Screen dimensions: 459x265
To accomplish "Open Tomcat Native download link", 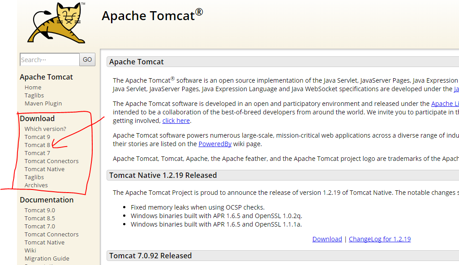I will pyautogui.click(x=44, y=169).
